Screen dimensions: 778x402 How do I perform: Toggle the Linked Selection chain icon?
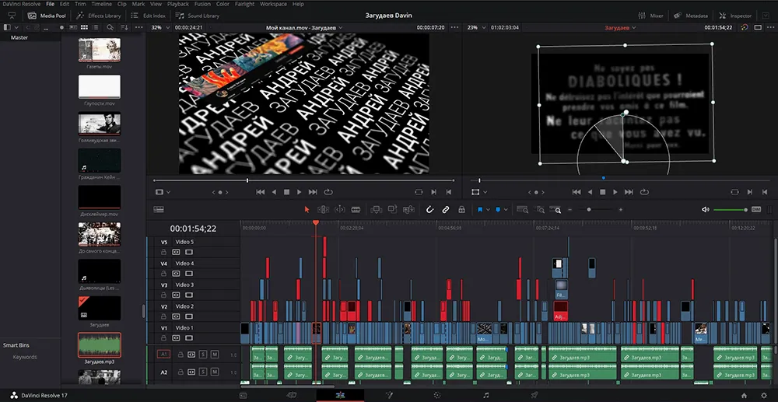pyautogui.click(x=446, y=210)
